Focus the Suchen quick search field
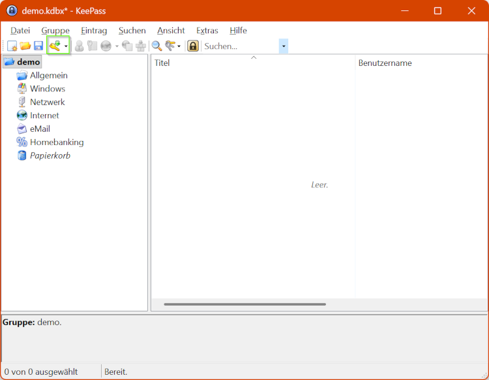 click(241, 46)
